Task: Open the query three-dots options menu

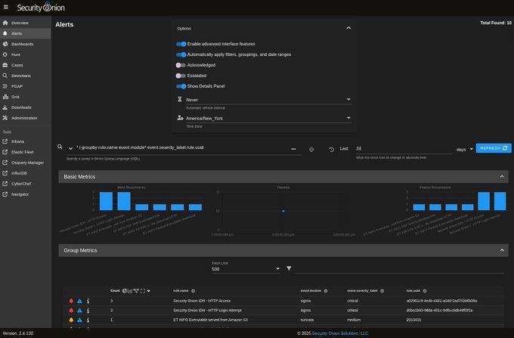Action: [293, 149]
